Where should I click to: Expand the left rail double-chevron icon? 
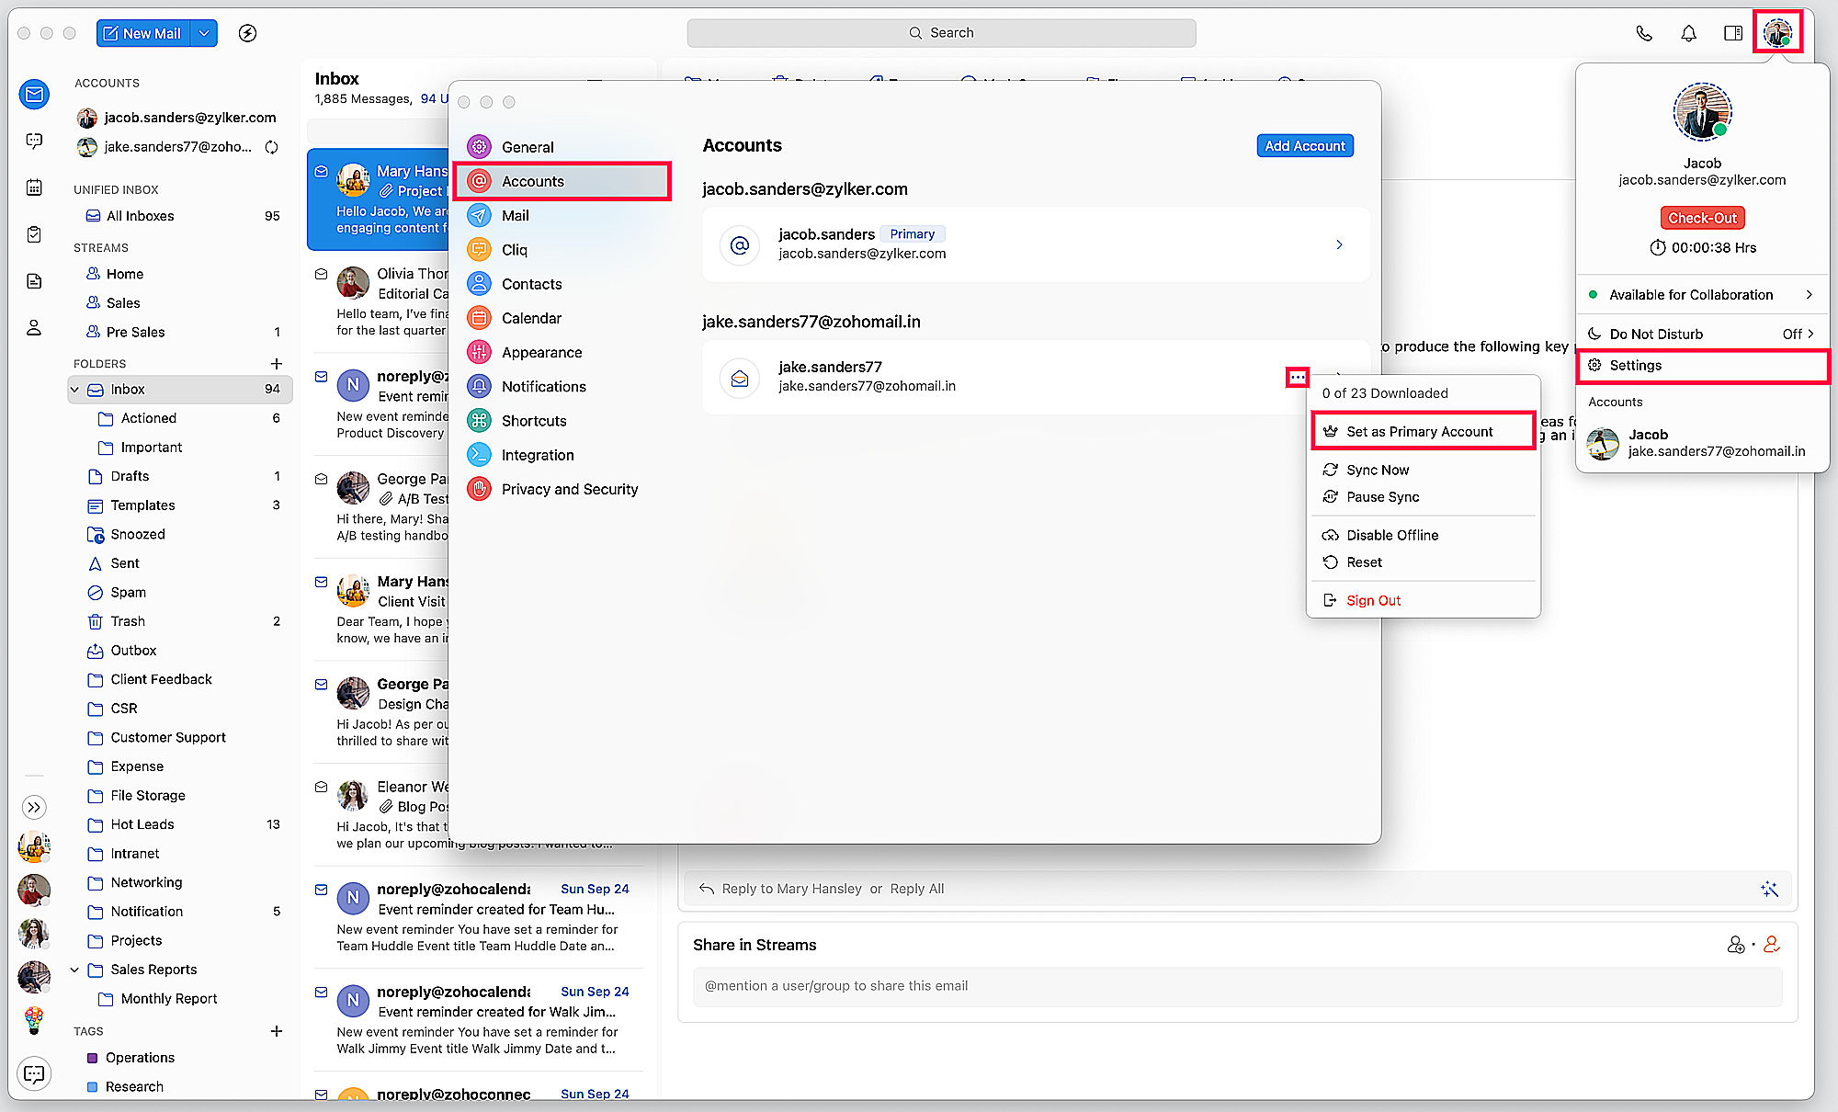click(34, 807)
